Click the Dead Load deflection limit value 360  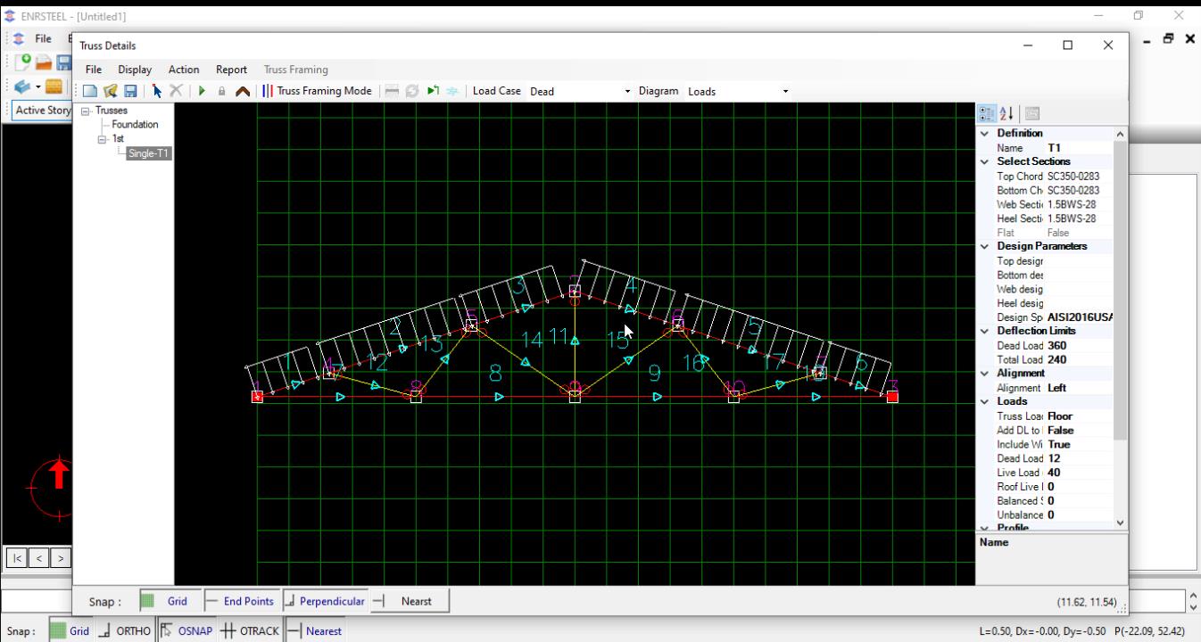(x=1057, y=346)
